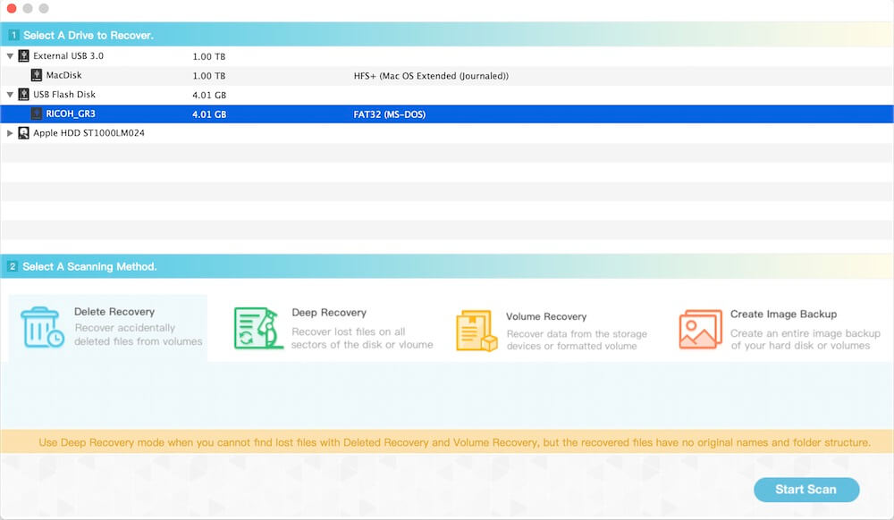The height and width of the screenshot is (520, 894).
Task: Click 'Create an entire image backup' description
Action: pyautogui.click(x=805, y=340)
